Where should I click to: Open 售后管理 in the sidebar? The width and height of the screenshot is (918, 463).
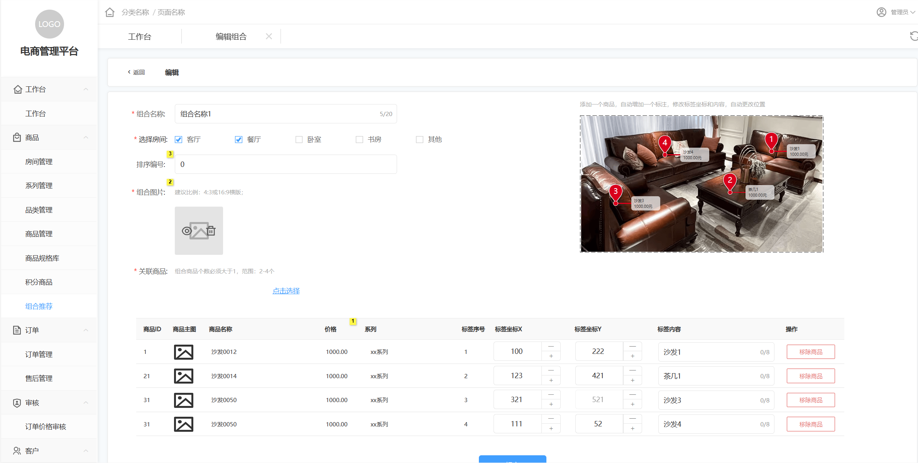[39, 379]
